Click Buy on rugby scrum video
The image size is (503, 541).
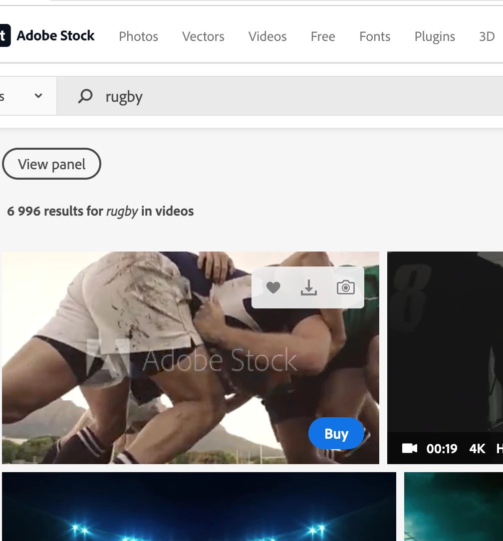[336, 433]
